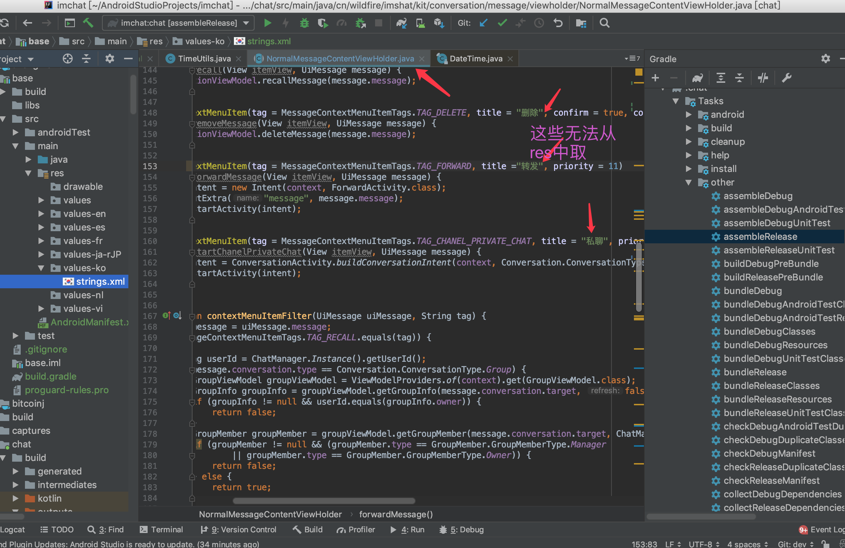Viewport: 845px width, 548px height.
Task: Open Project panel settings gear
Action: pos(109,59)
